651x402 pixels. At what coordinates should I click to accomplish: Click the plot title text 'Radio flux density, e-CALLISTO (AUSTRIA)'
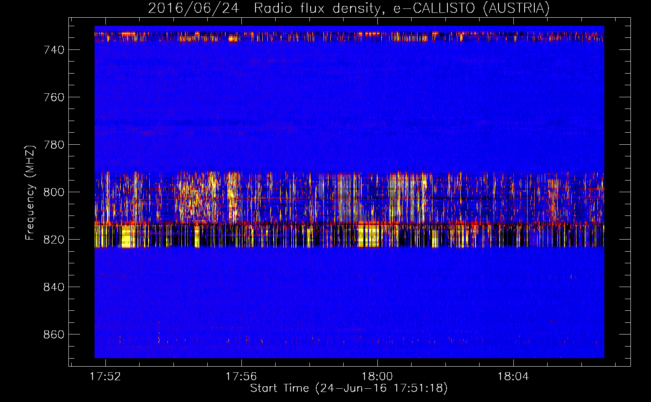402,8
